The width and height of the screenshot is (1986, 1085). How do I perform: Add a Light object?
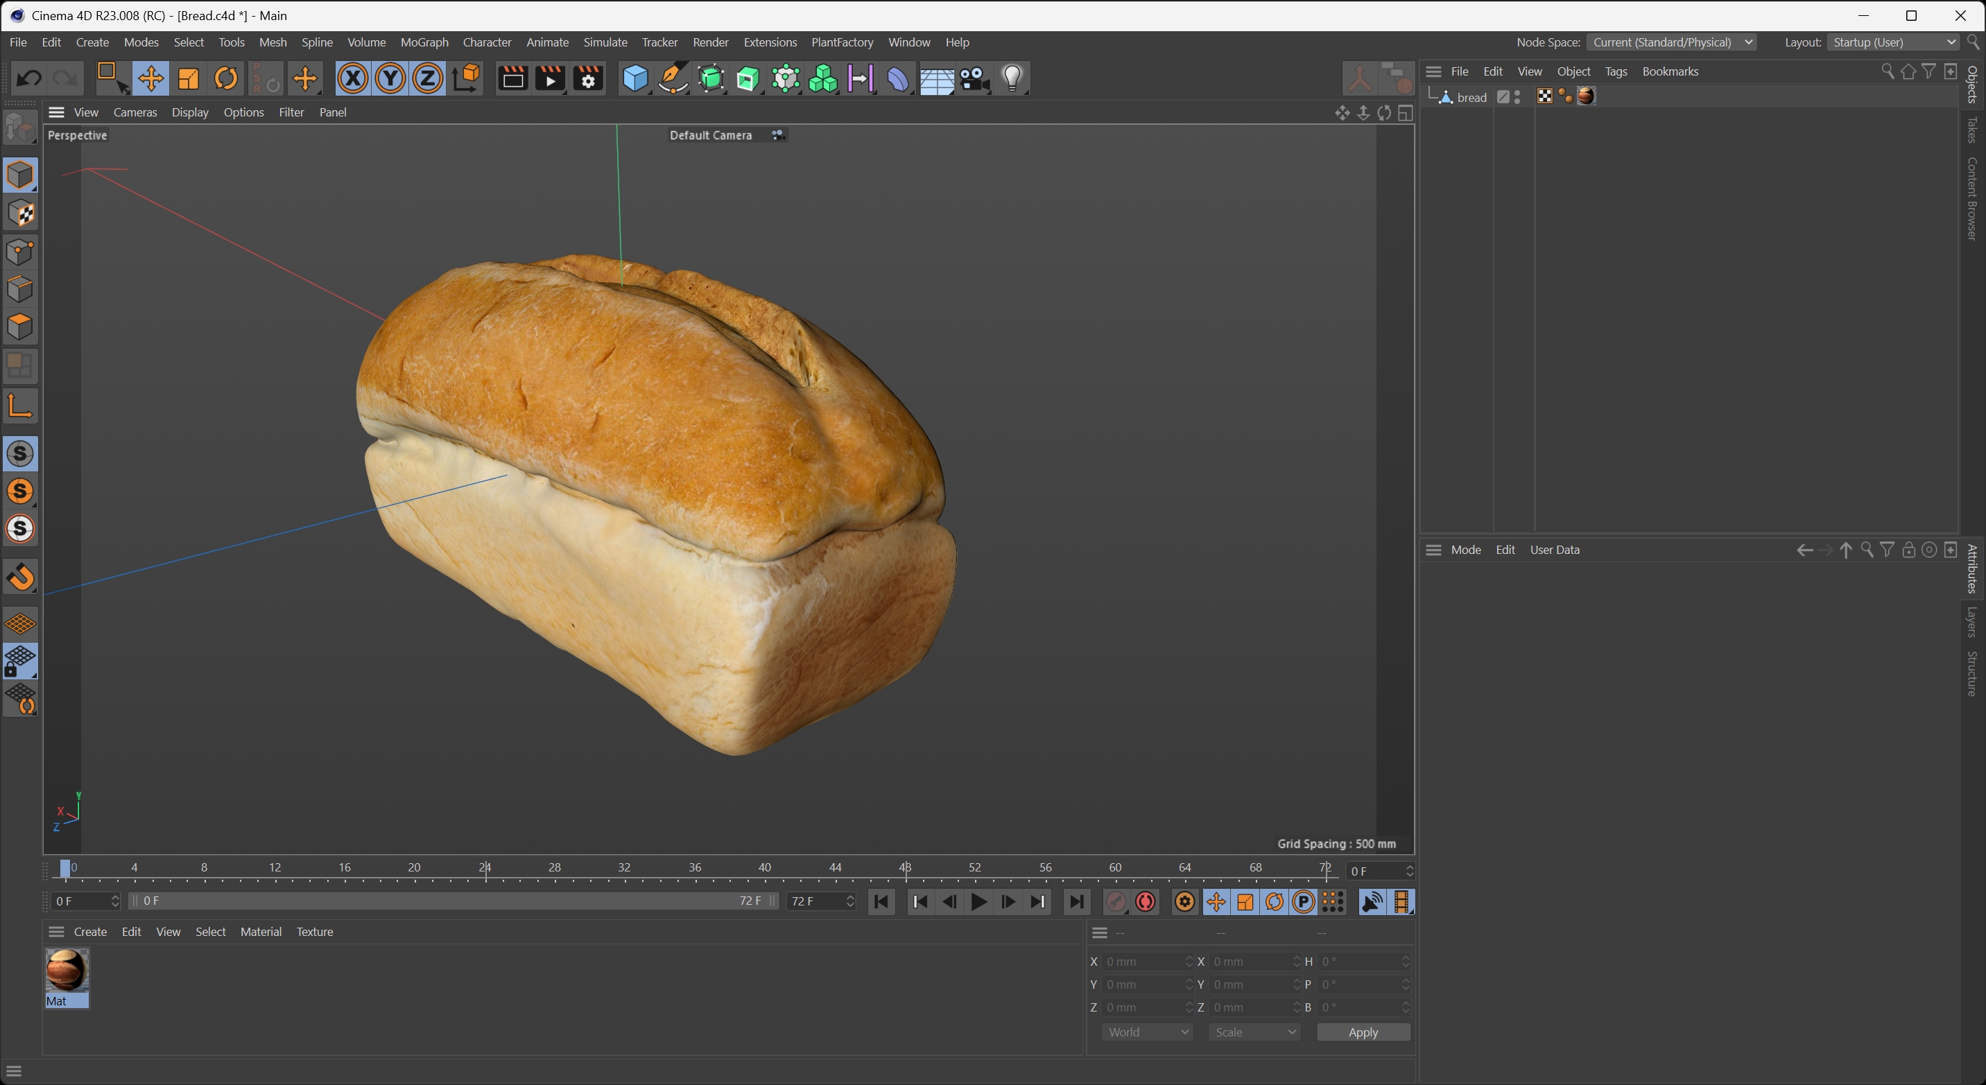pyautogui.click(x=1012, y=78)
